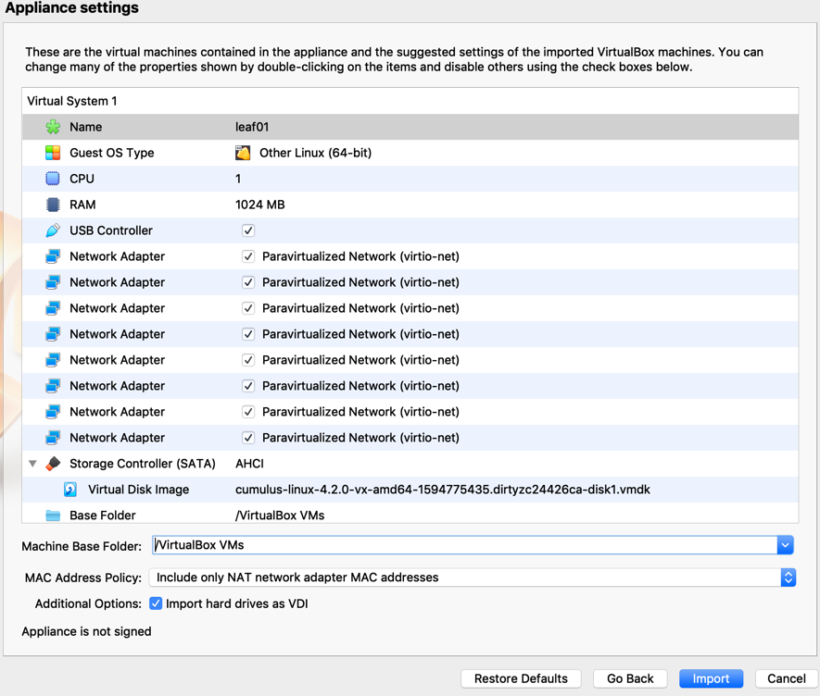820x696 pixels.
Task: Open the Machine Base Folder dropdown arrow
Action: click(785, 545)
